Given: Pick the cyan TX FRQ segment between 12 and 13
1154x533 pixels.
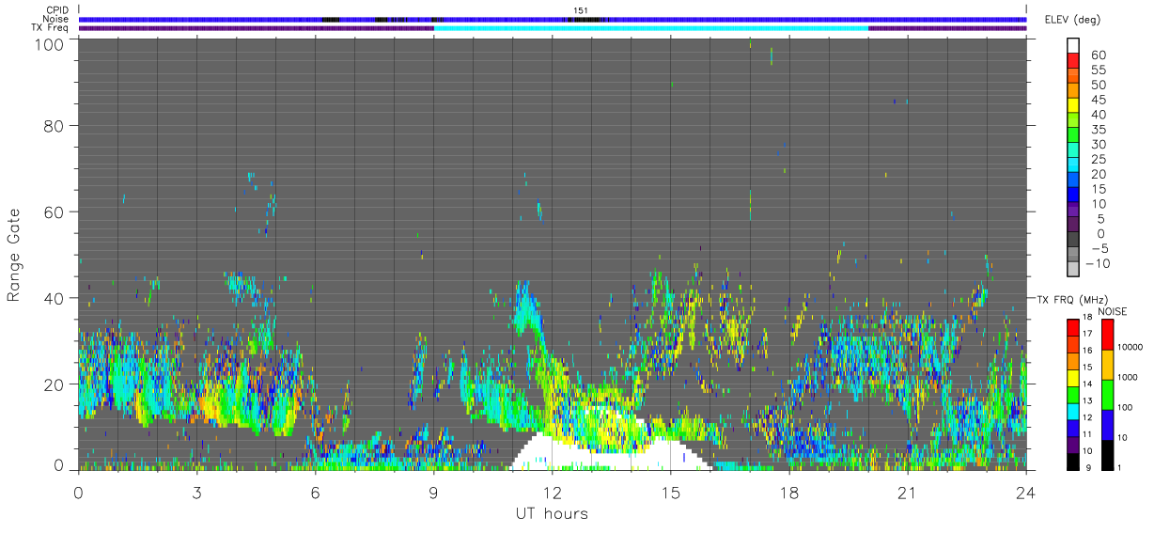Looking at the screenshot, I should [1073, 411].
